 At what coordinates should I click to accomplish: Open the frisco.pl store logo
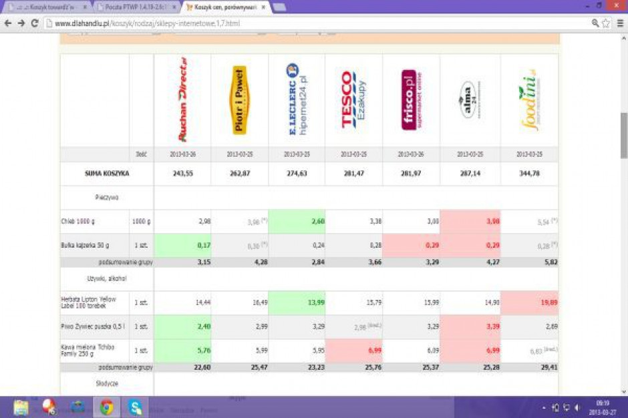pos(412,99)
